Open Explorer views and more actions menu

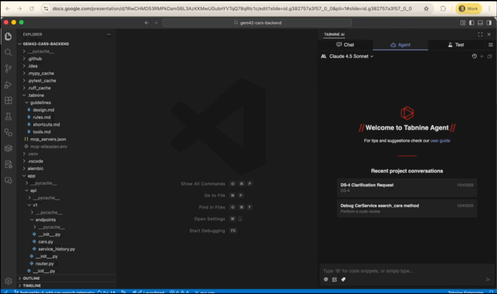pyautogui.click(x=109, y=34)
